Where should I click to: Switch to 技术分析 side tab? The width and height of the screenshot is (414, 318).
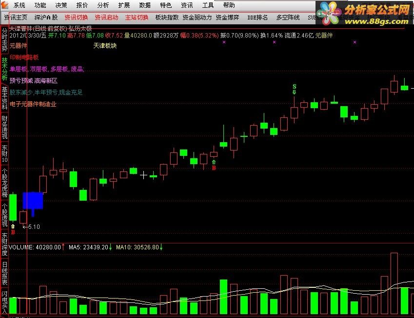tap(4, 69)
